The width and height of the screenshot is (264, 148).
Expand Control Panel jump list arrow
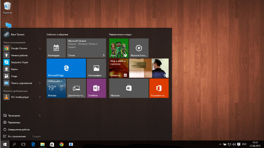coord(40,83)
